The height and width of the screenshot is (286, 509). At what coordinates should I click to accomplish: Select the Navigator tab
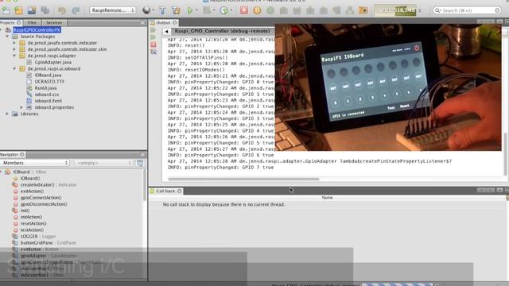(x=12, y=154)
